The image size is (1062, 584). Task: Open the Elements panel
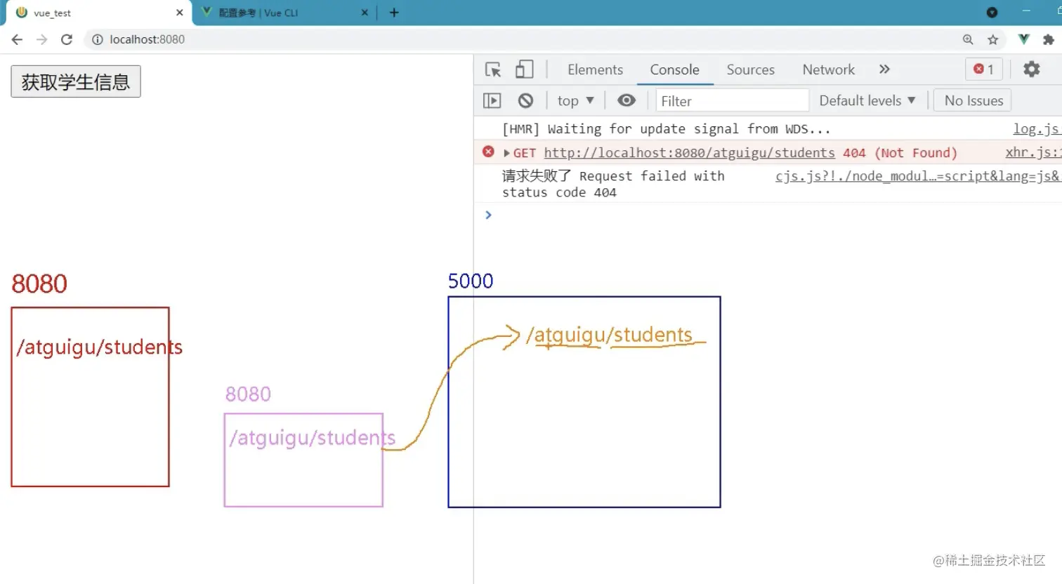(x=595, y=69)
